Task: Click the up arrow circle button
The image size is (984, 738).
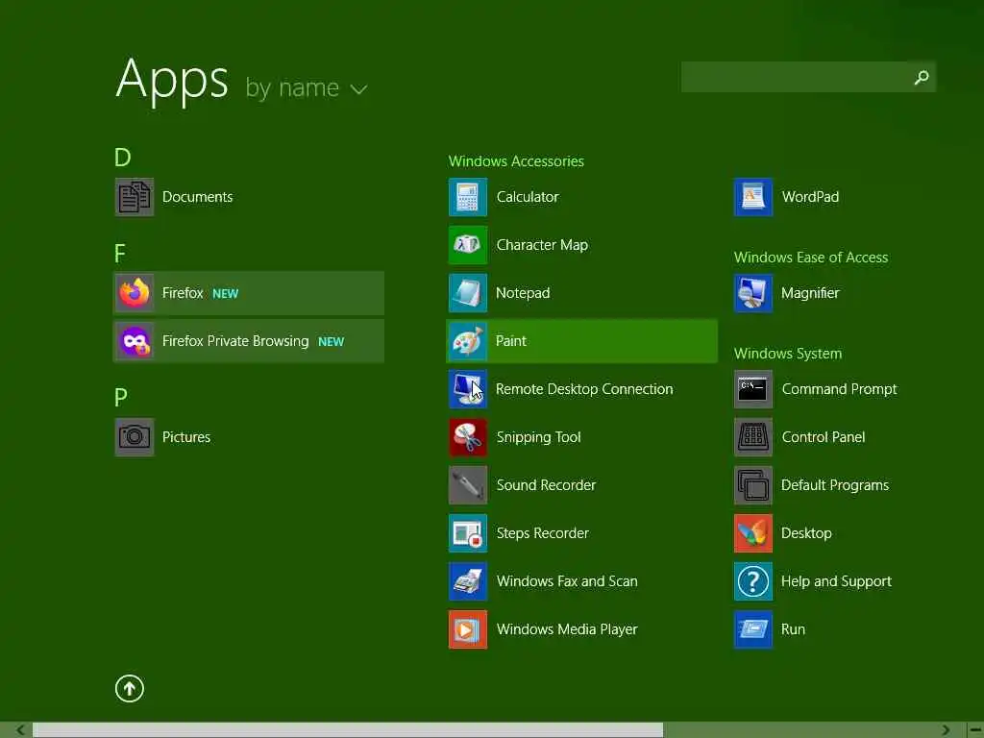Action: point(130,688)
